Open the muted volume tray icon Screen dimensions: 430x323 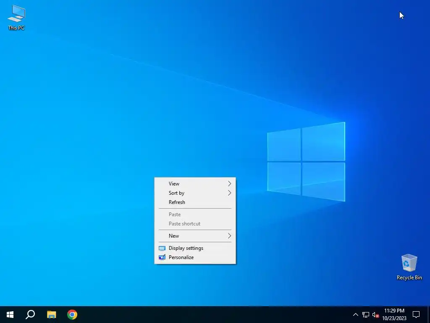pyautogui.click(x=375, y=315)
